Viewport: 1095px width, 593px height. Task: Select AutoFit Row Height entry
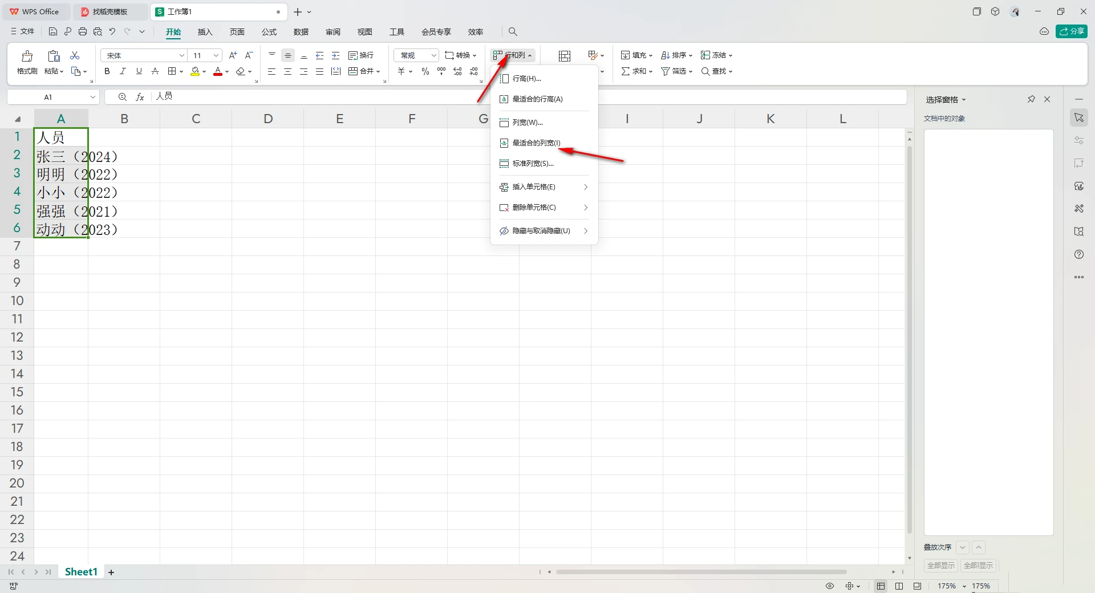(x=544, y=99)
